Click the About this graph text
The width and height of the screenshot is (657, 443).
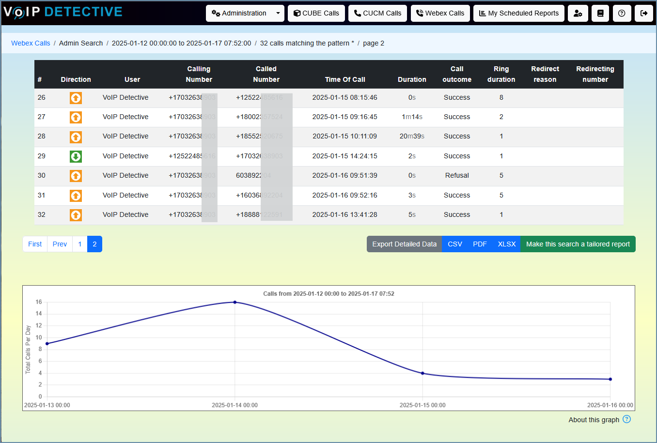pyautogui.click(x=594, y=420)
